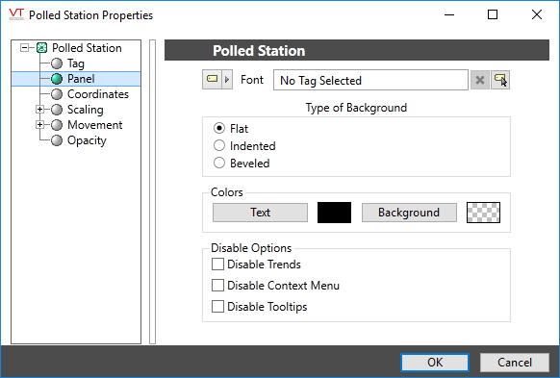Click the tag data source icon beside Font
560x378 pixels.
click(212, 79)
